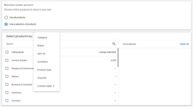Click the listing group vertical scrollbar
This screenshot has height=107, width=193.
tap(118, 58)
